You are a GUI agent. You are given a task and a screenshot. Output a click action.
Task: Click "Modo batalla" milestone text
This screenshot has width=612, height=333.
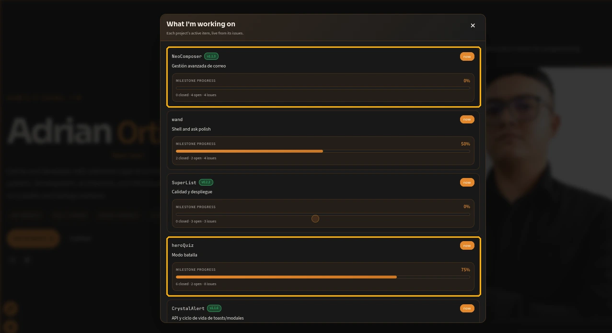point(185,255)
